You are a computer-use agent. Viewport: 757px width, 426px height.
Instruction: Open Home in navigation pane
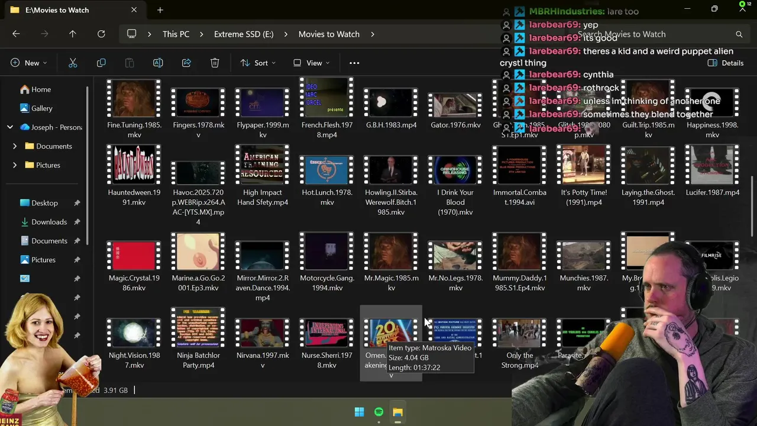pos(35,89)
